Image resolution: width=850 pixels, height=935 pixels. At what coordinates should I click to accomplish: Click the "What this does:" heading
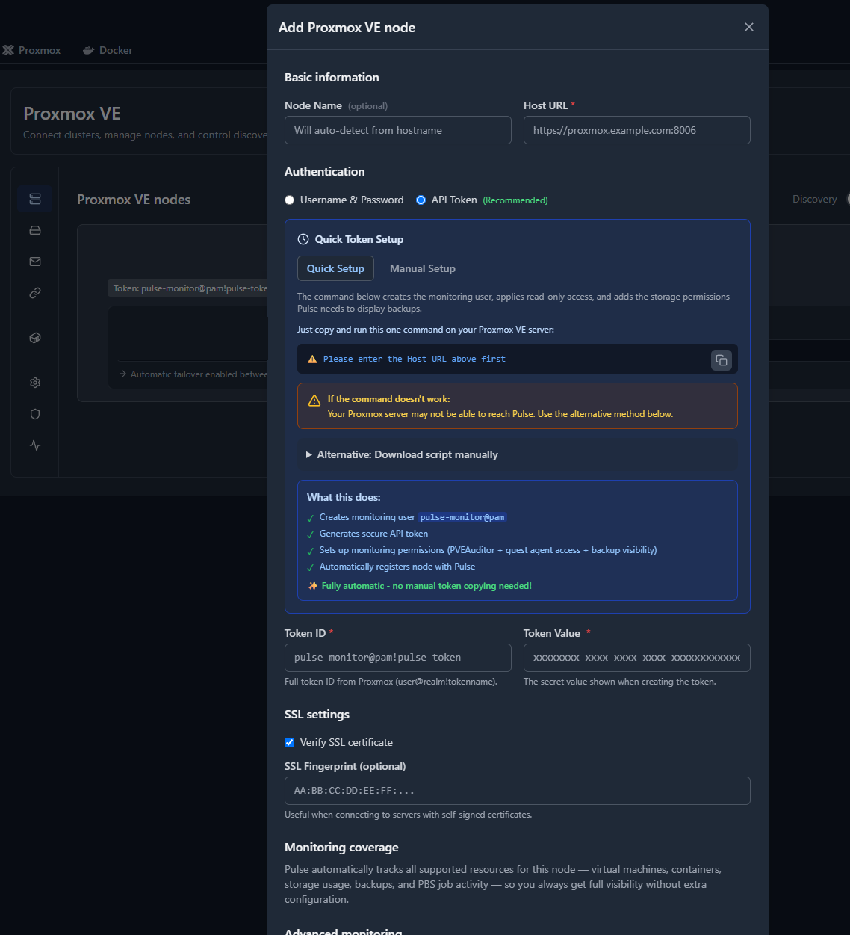coord(344,497)
